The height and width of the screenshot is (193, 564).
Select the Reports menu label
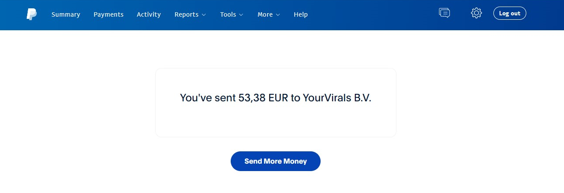click(186, 14)
